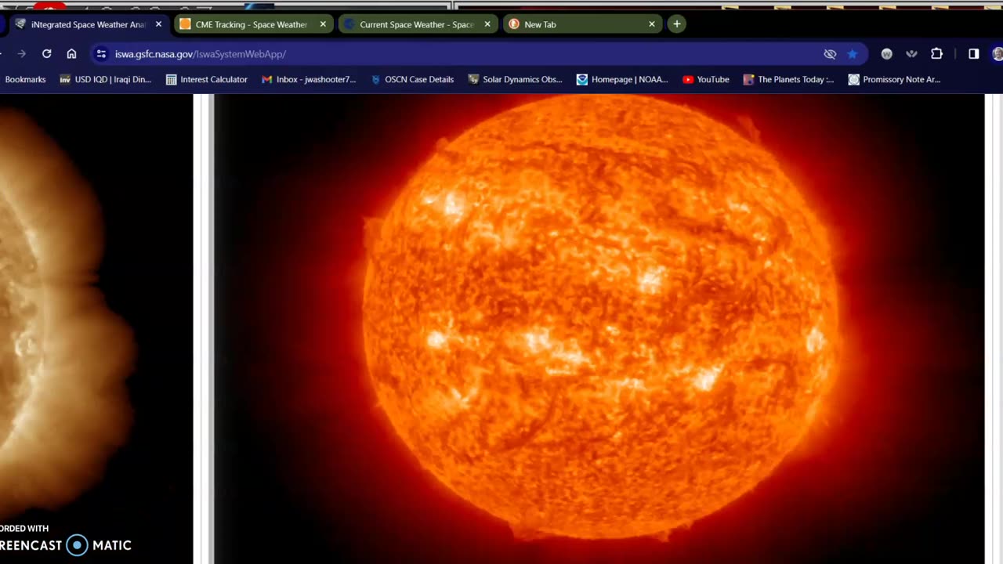The image size is (1003, 564).
Task: Open the Gmail Inbox bookmark
Action: coord(309,79)
